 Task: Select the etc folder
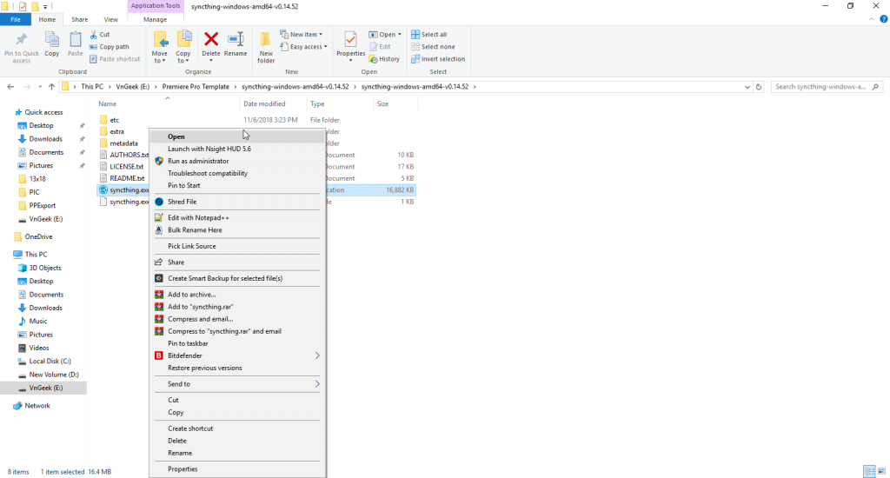pyautogui.click(x=114, y=120)
